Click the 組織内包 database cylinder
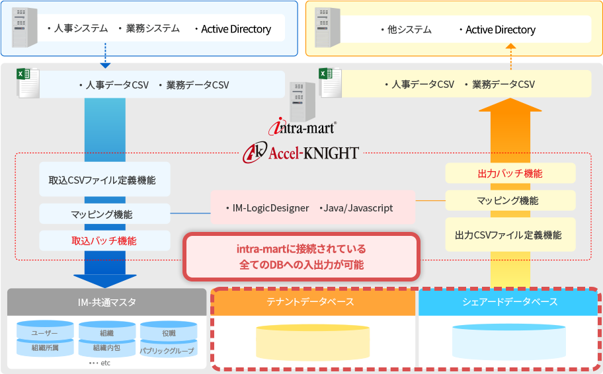Viewport: 603px width, 374px height. point(107,348)
